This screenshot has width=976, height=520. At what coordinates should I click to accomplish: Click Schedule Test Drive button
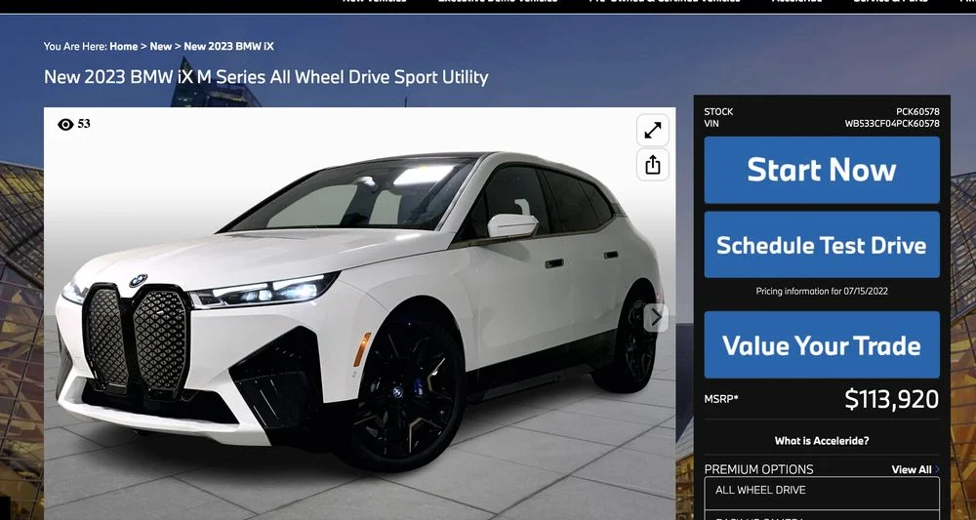(x=822, y=245)
